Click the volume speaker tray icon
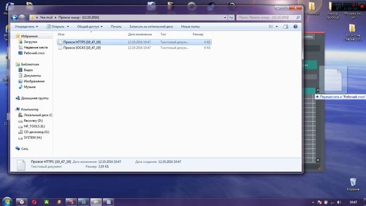 [x=339, y=202]
